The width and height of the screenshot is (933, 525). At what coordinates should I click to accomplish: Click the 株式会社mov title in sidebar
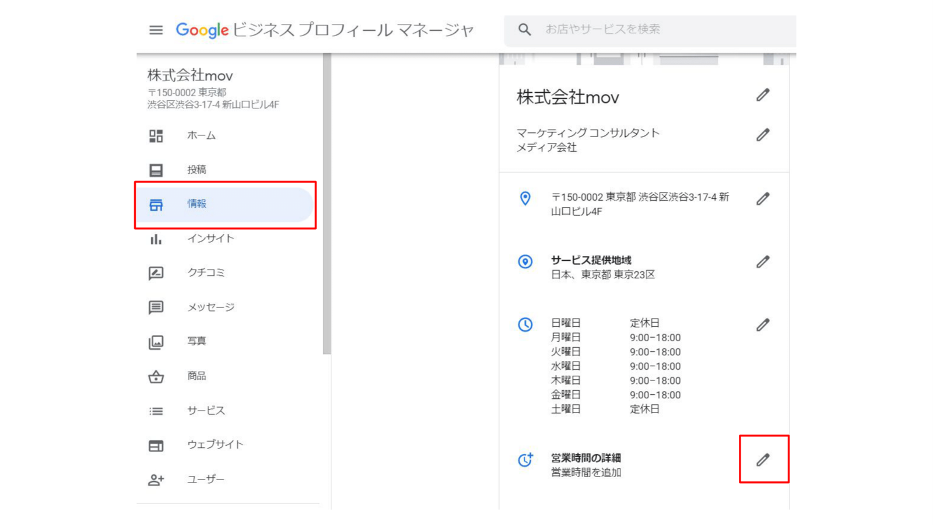190,75
